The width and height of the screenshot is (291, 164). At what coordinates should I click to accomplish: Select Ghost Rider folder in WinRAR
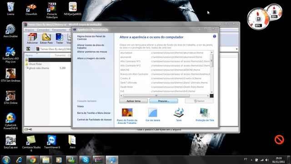pos(35,64)
